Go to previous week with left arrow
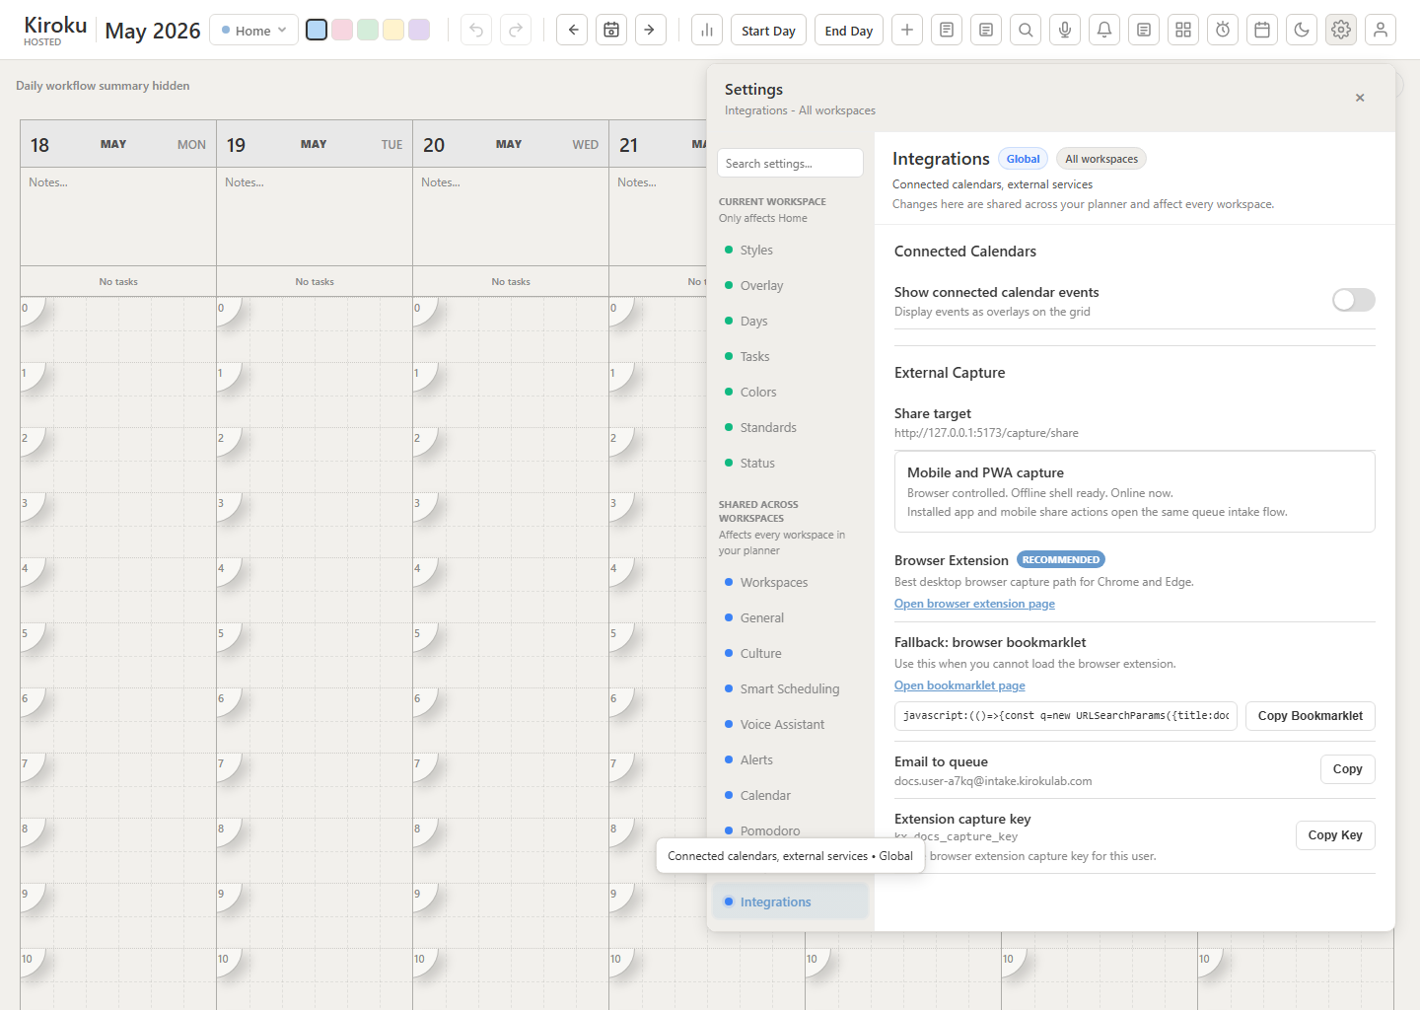This screenshot has height=1010, width=1420. point(572,30)
